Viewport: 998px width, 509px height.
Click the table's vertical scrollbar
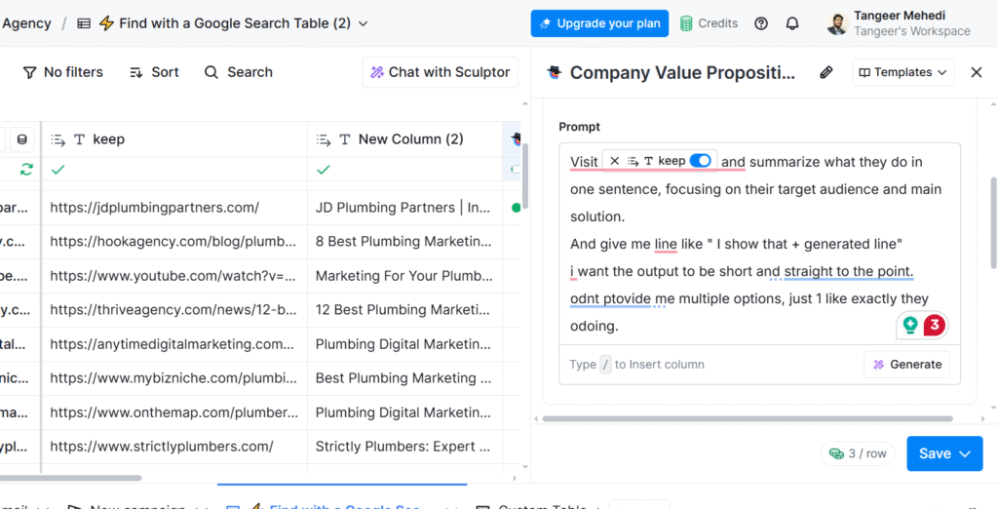point(525,176)
